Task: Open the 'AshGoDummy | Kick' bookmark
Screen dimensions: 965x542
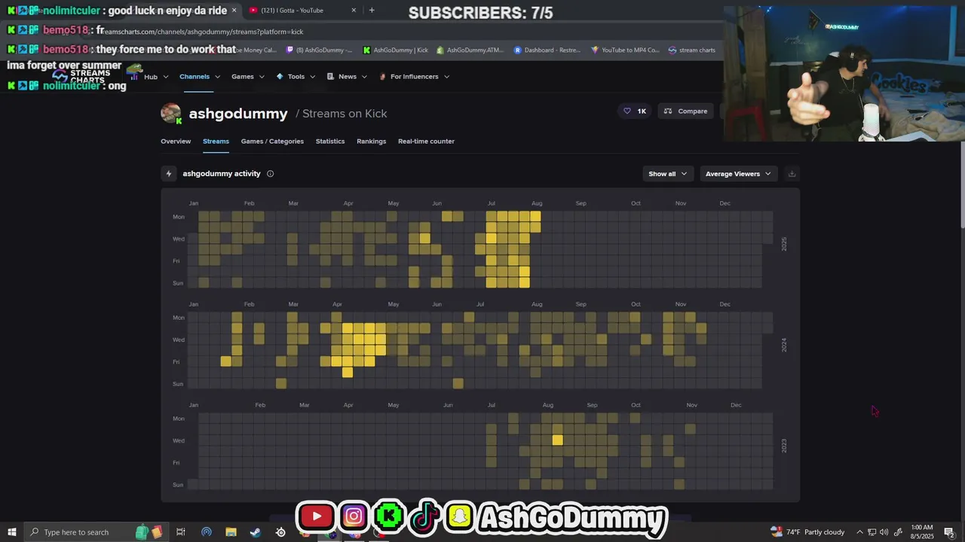Action: coord(395,50)
